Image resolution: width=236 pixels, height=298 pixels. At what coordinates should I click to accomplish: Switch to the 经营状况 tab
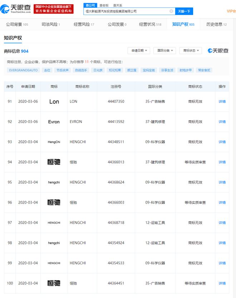point(150,24)
